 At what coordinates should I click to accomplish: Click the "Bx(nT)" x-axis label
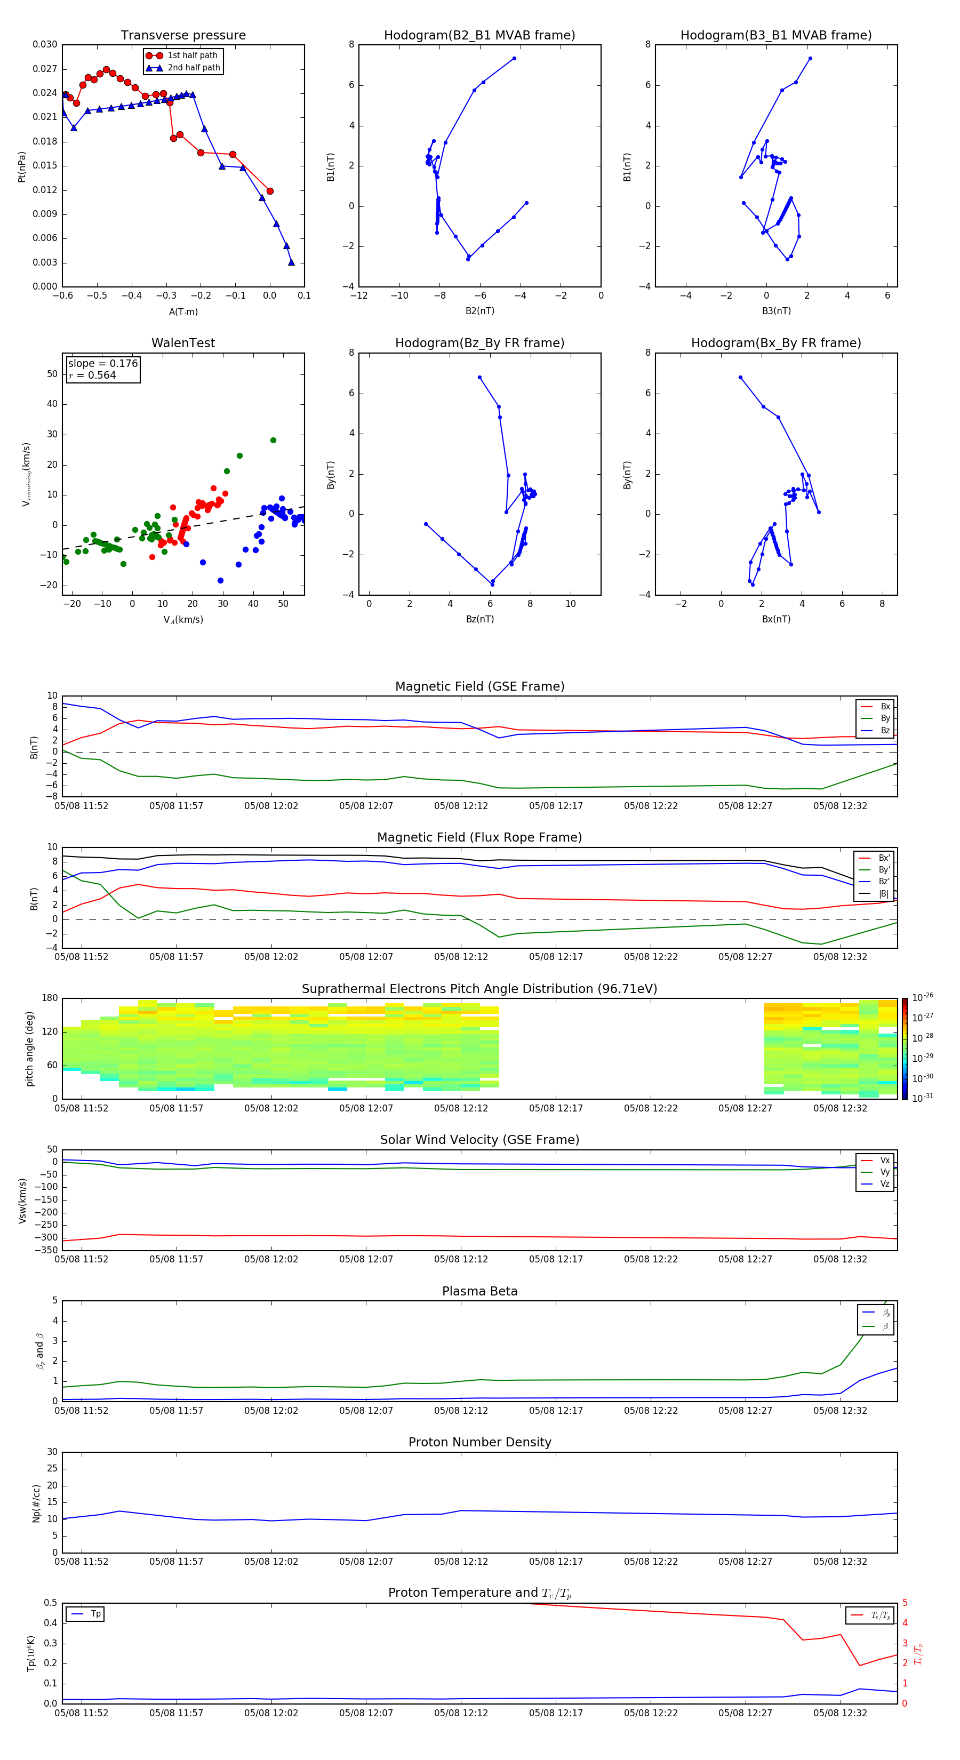point(776,619)
